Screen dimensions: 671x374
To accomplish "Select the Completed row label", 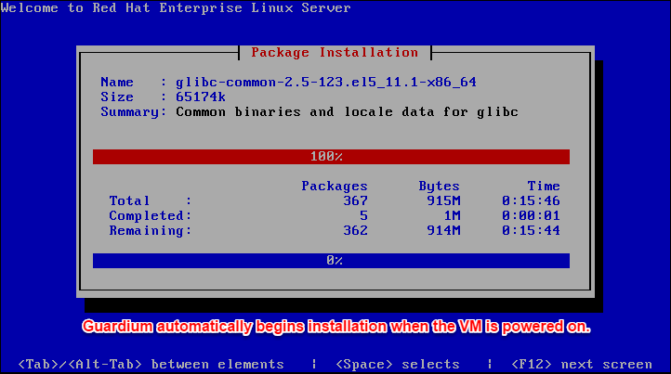I will pyautogui.click(x=150, y=215).
